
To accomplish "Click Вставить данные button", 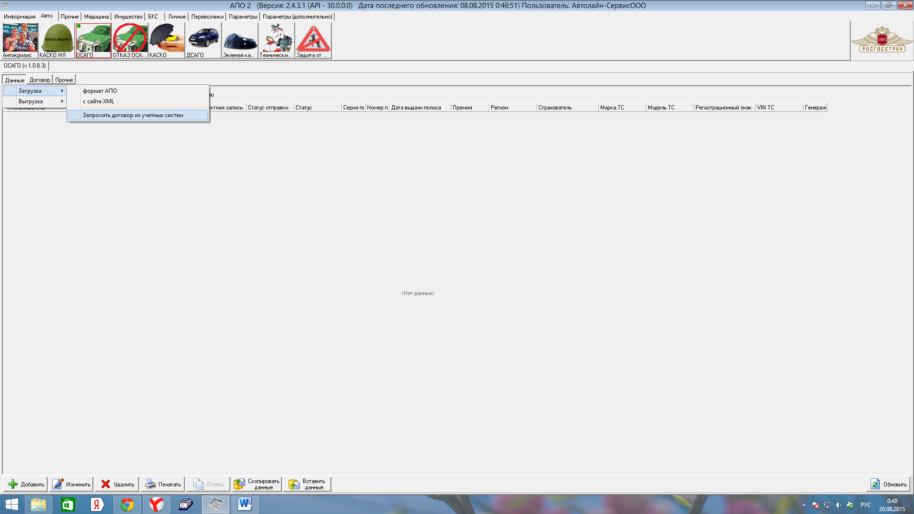I will (308, 484).
